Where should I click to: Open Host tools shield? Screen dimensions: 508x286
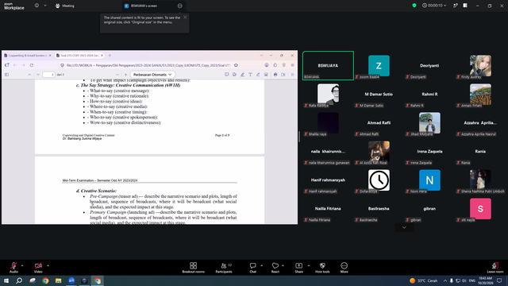(322, 268)
